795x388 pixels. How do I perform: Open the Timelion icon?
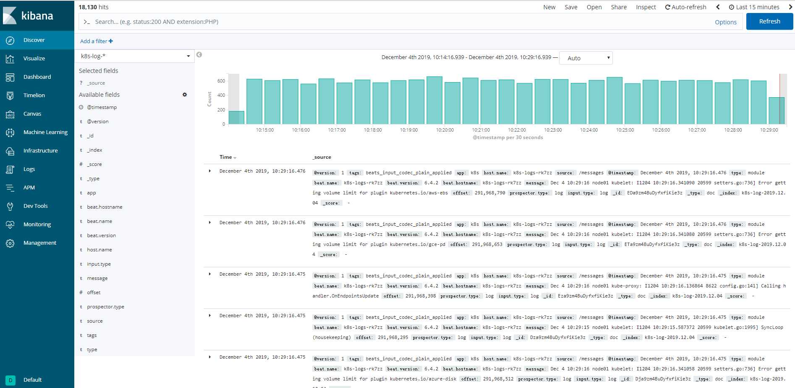pos(10,96)
